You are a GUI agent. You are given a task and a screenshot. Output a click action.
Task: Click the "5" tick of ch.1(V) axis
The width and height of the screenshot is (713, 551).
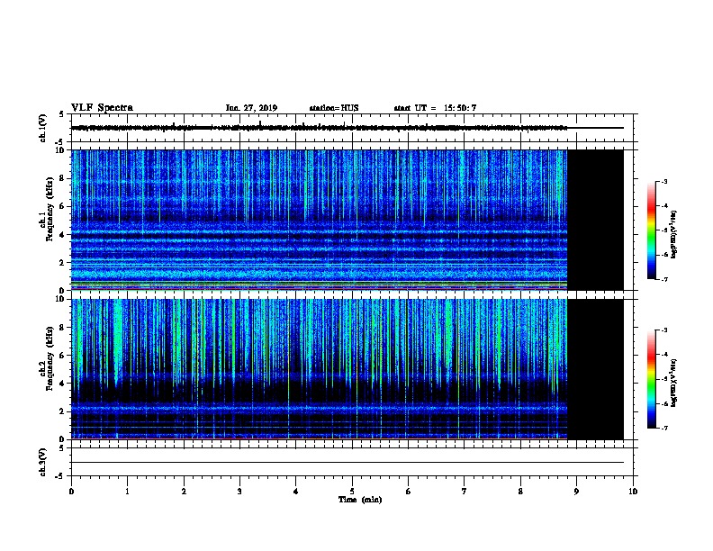pyautogui.click(x=62, y=114)
